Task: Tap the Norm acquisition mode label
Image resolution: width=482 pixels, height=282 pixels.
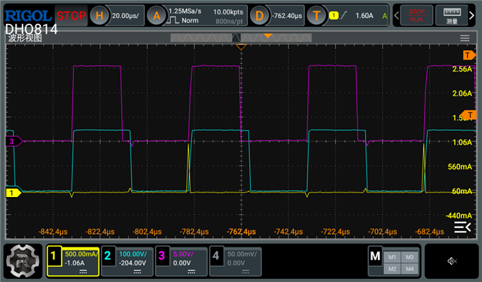Action: point(190,20)
